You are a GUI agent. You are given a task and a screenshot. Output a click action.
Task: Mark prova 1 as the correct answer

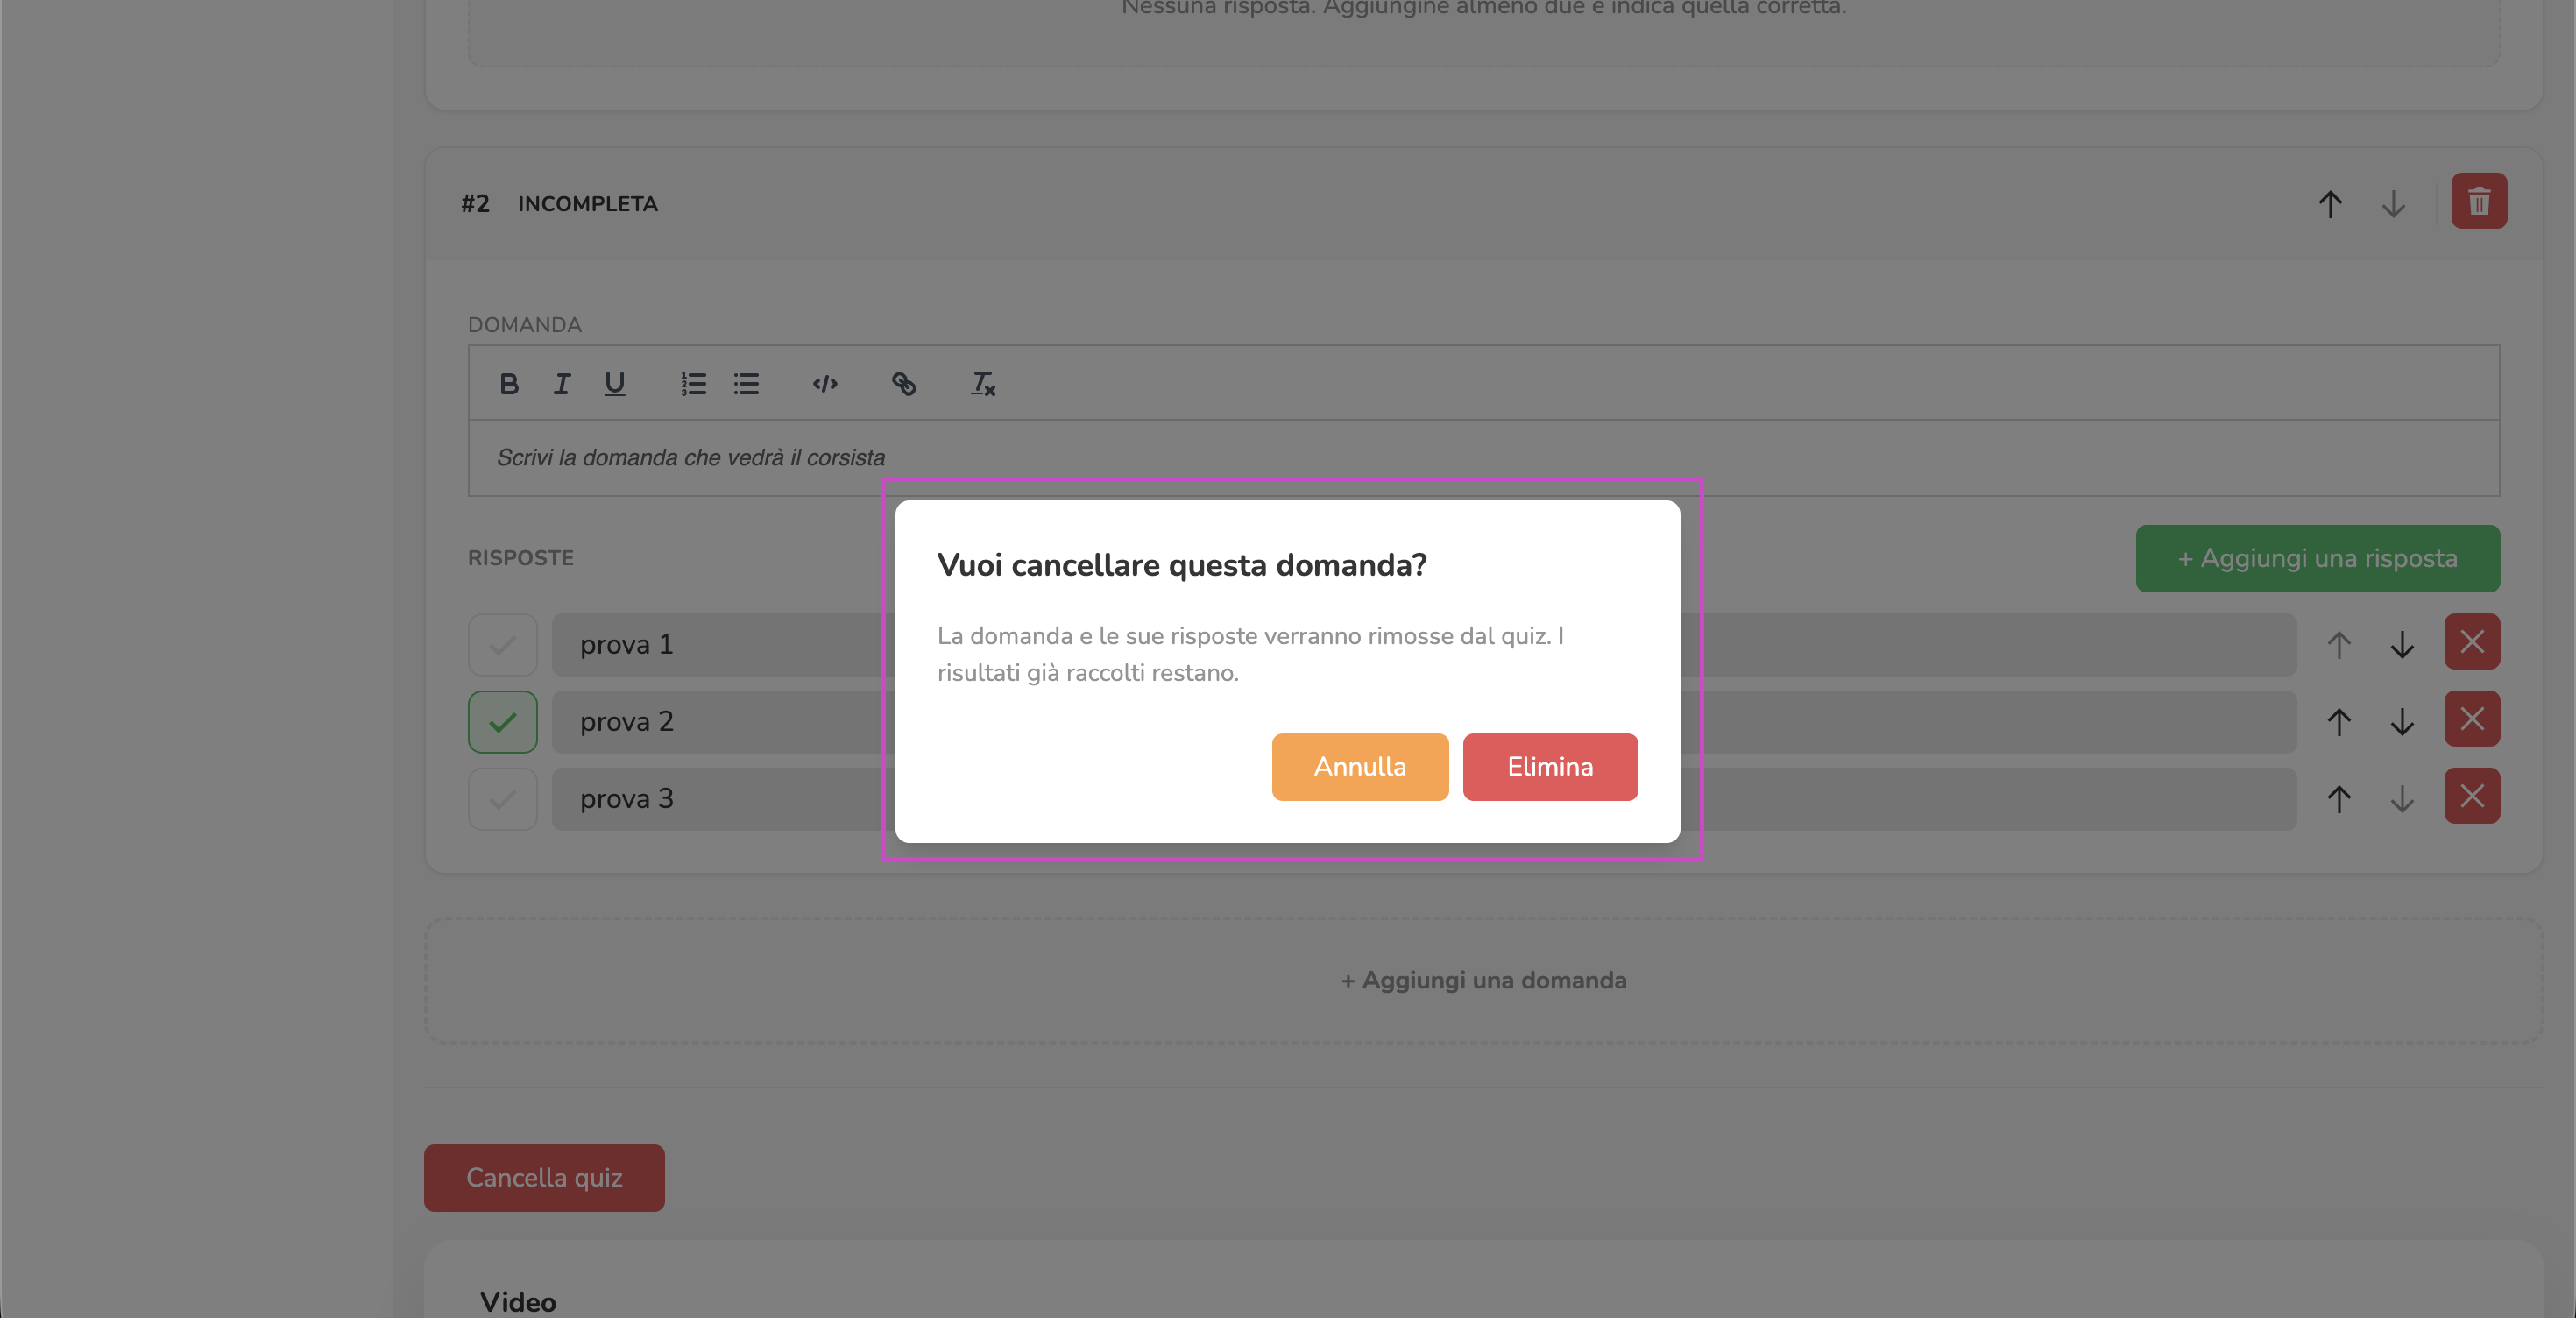point(503,645)
